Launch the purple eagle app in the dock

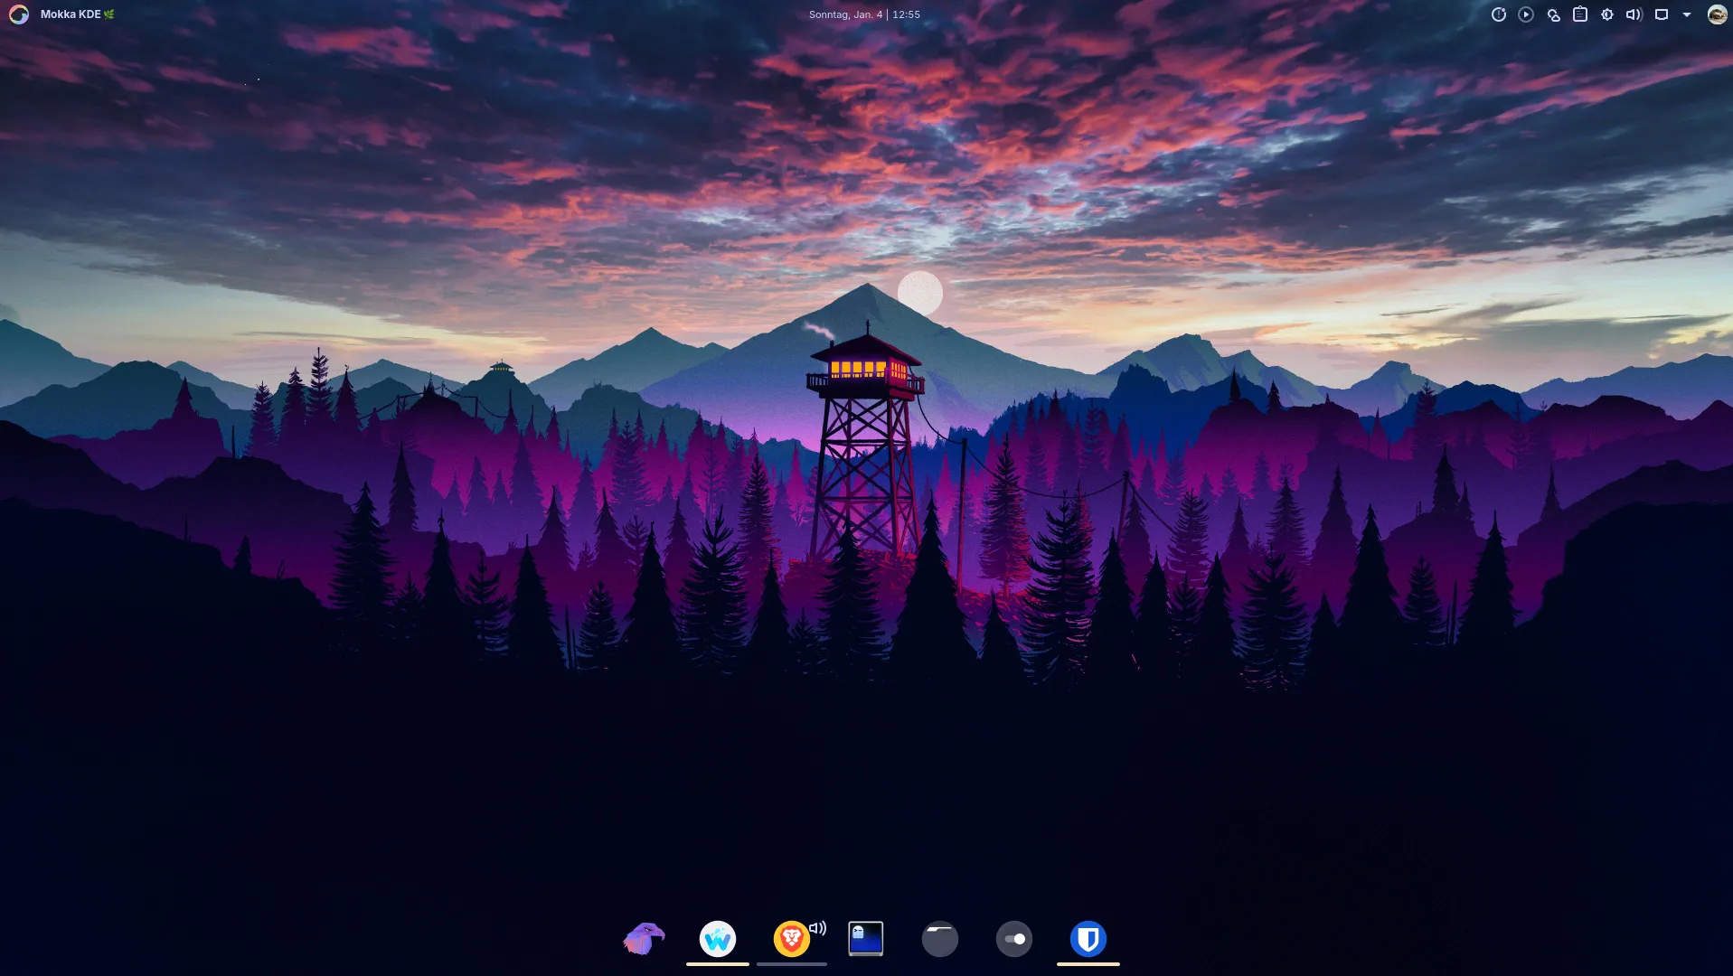644,939
